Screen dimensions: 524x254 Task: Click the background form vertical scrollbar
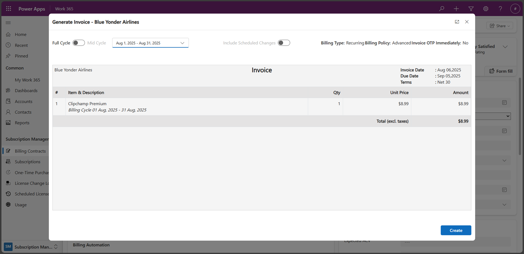click(x=520, y=116)
